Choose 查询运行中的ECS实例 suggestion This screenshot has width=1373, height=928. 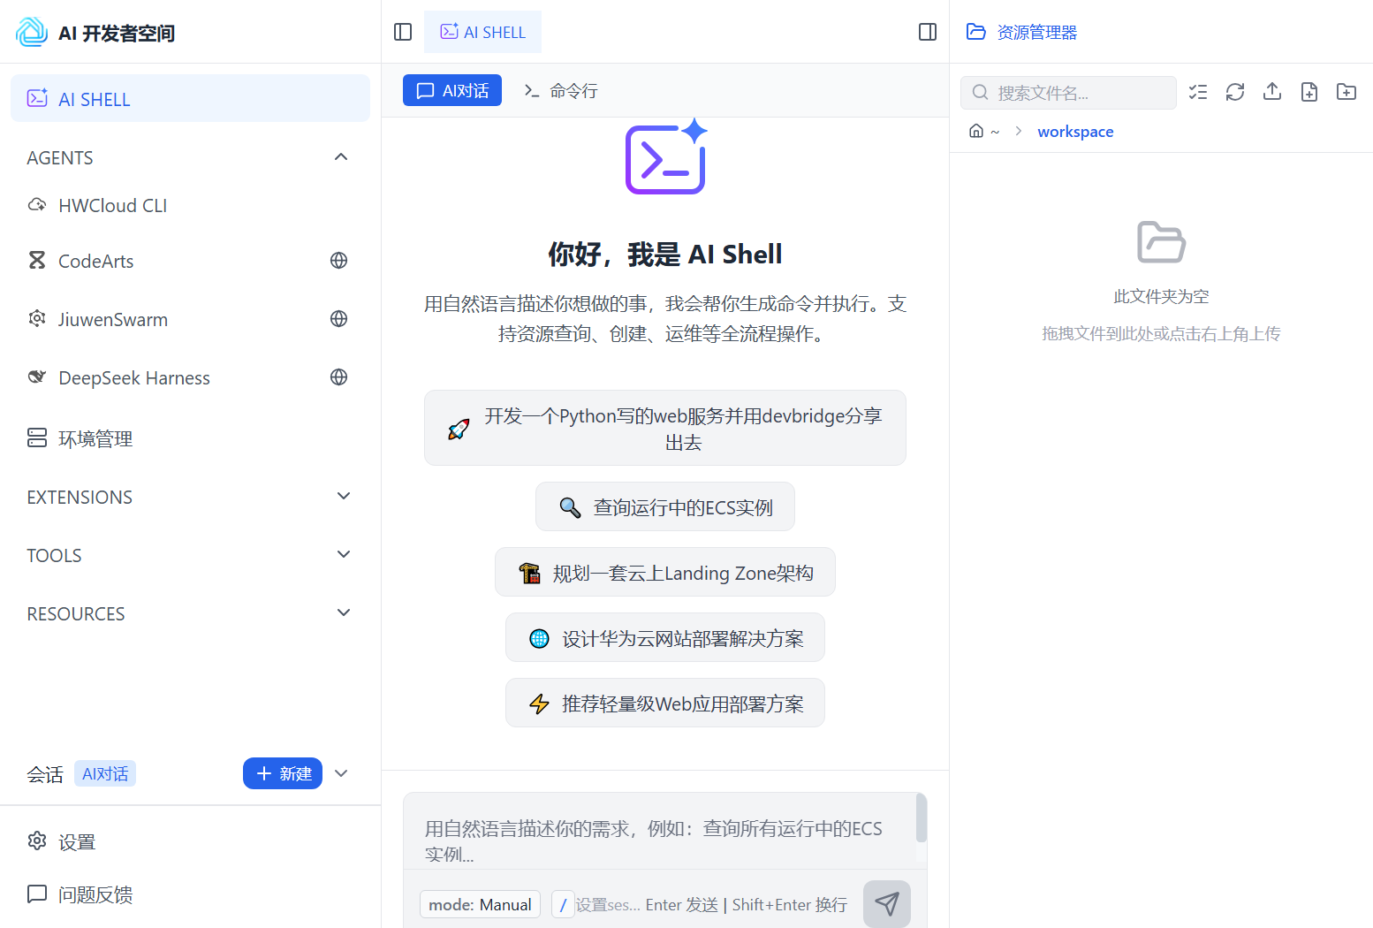tap(665, 506)
